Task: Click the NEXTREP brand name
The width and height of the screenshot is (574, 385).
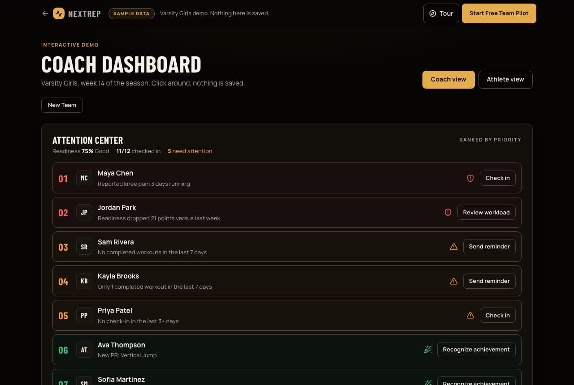Action: point(84,14)
